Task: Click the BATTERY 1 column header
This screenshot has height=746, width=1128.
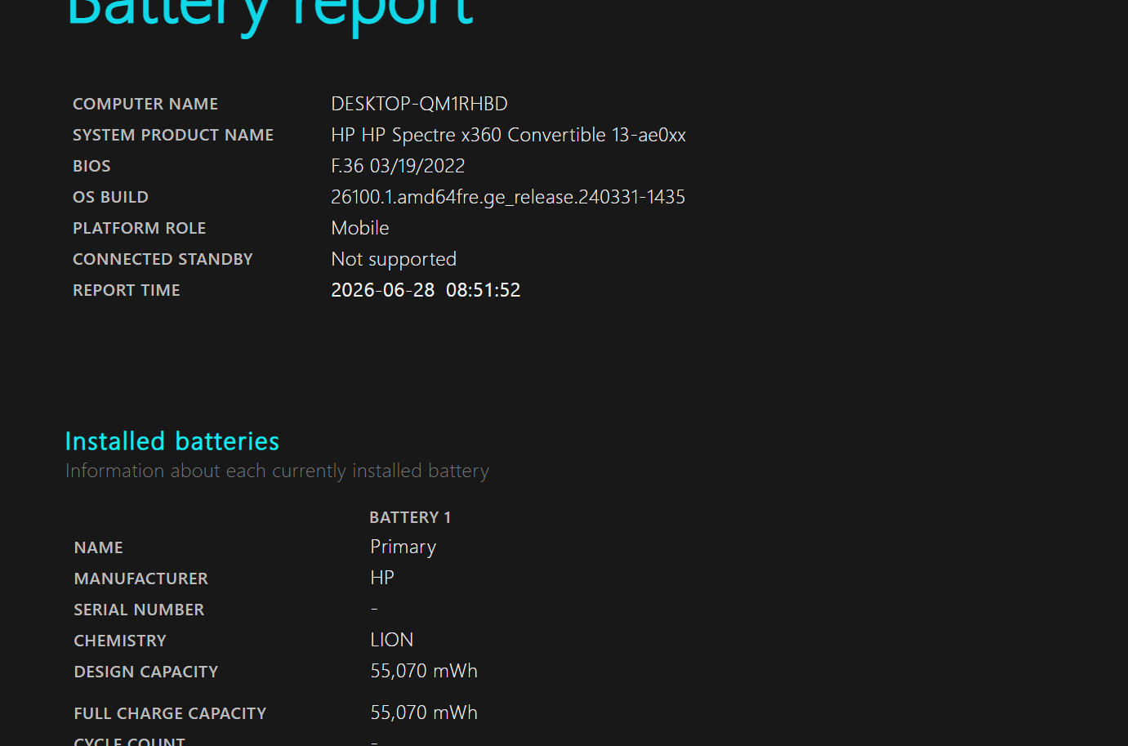Action: tap(410, 517)
